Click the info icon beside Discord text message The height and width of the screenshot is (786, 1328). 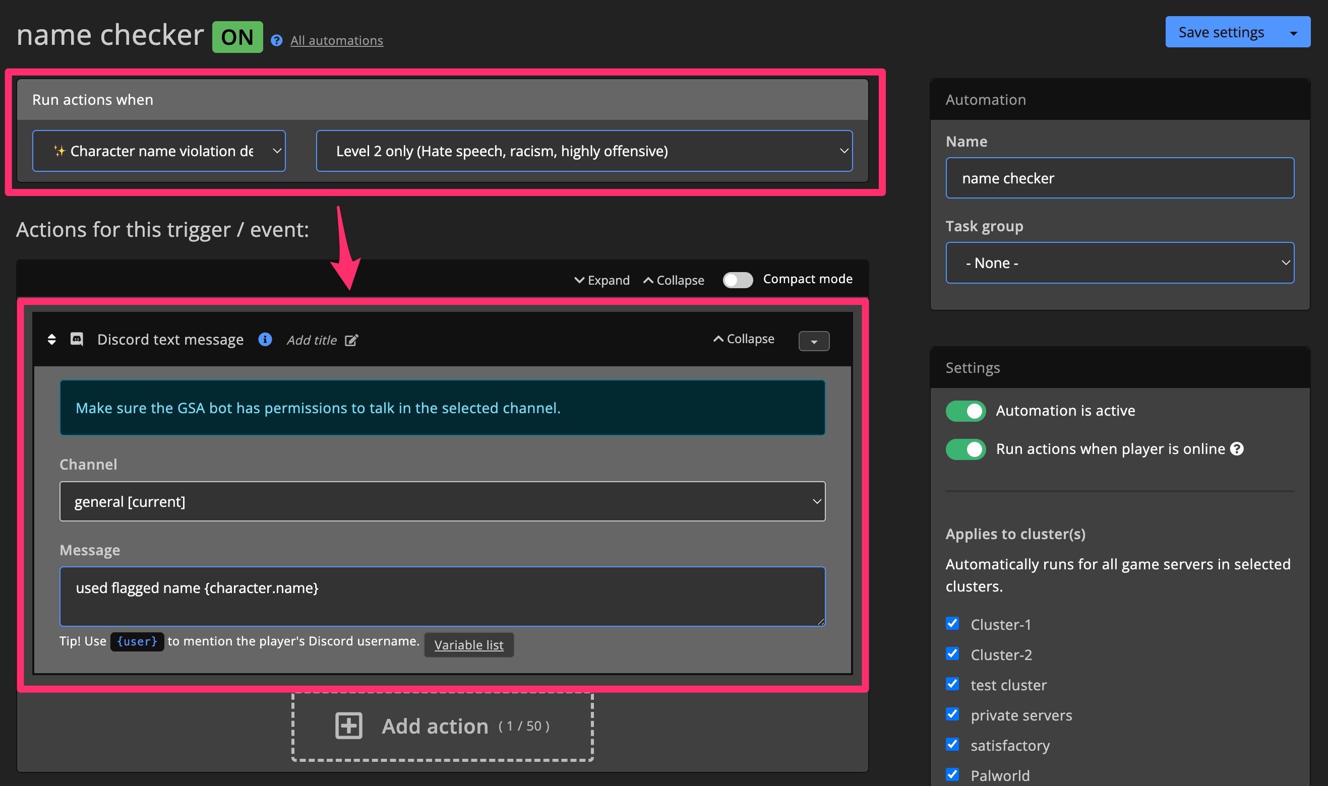click(265, 339)
